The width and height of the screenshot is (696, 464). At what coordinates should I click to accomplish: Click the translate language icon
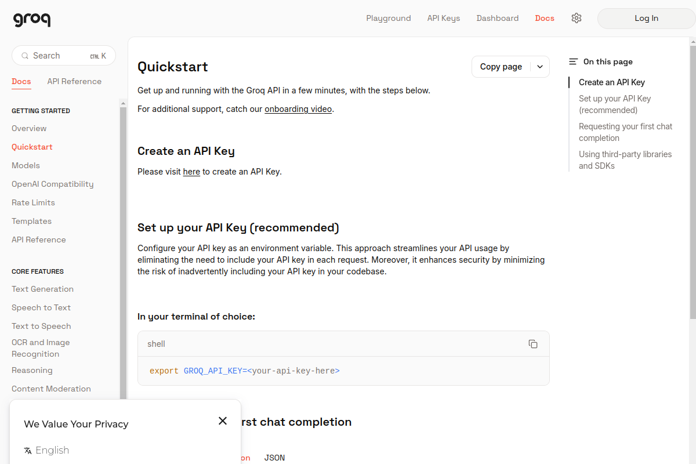(28, 451)
